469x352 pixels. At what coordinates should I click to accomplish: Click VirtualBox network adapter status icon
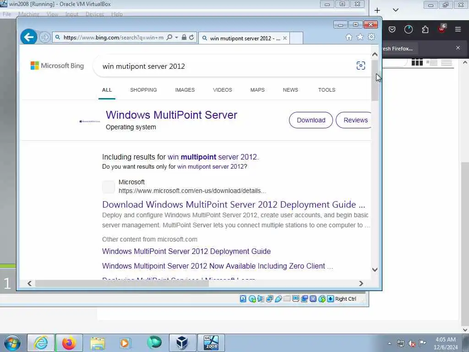point(269,299)
